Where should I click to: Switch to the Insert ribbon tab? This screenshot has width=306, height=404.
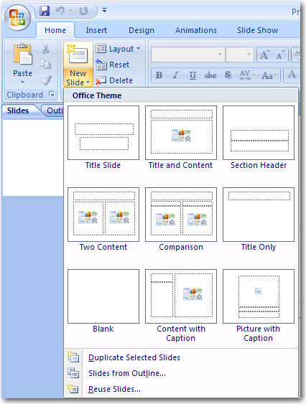click(96, 30)
